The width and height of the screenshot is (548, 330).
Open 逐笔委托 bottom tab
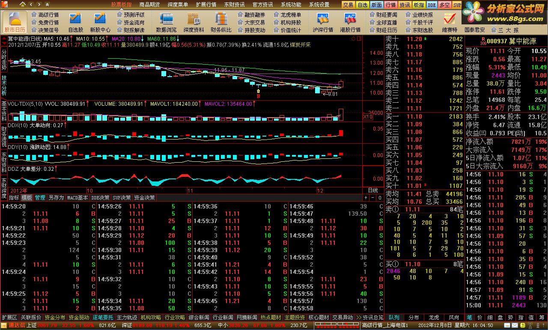[103, 318]
